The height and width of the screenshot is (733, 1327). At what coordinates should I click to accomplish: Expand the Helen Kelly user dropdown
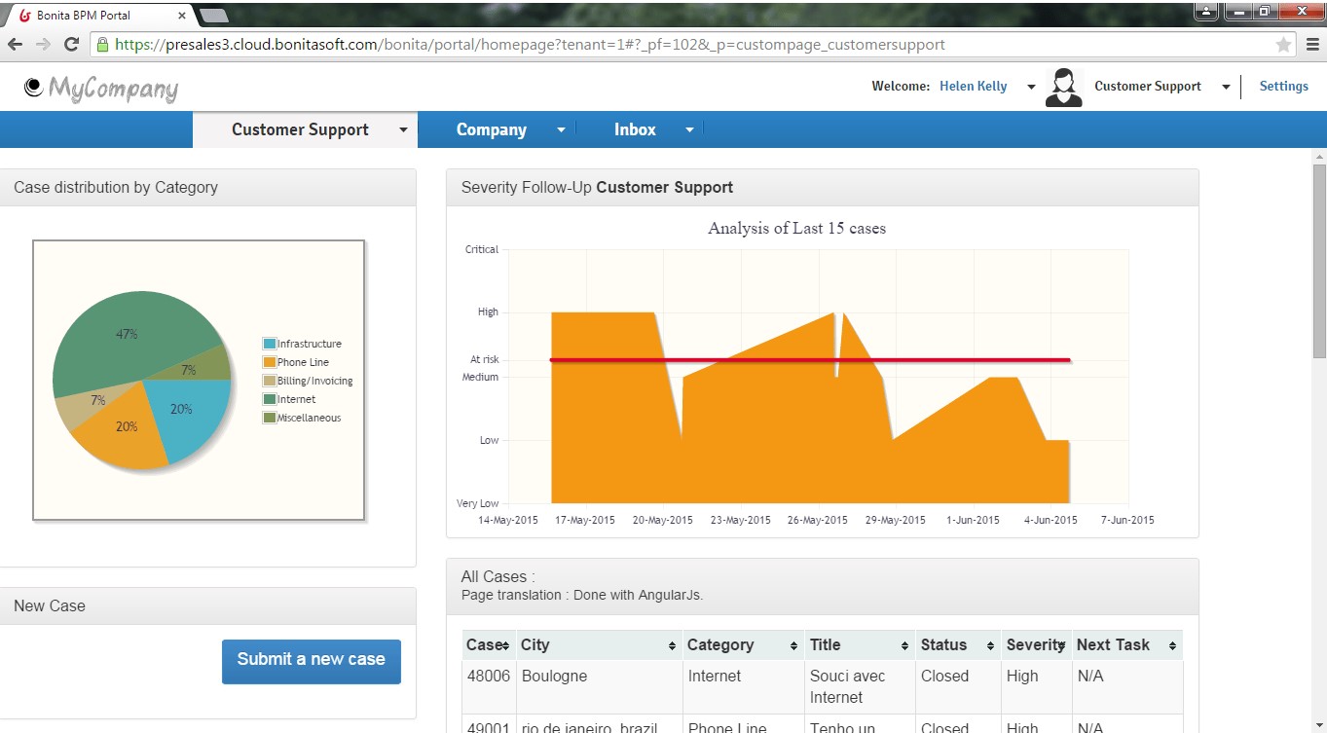(x=1031, y=87)
